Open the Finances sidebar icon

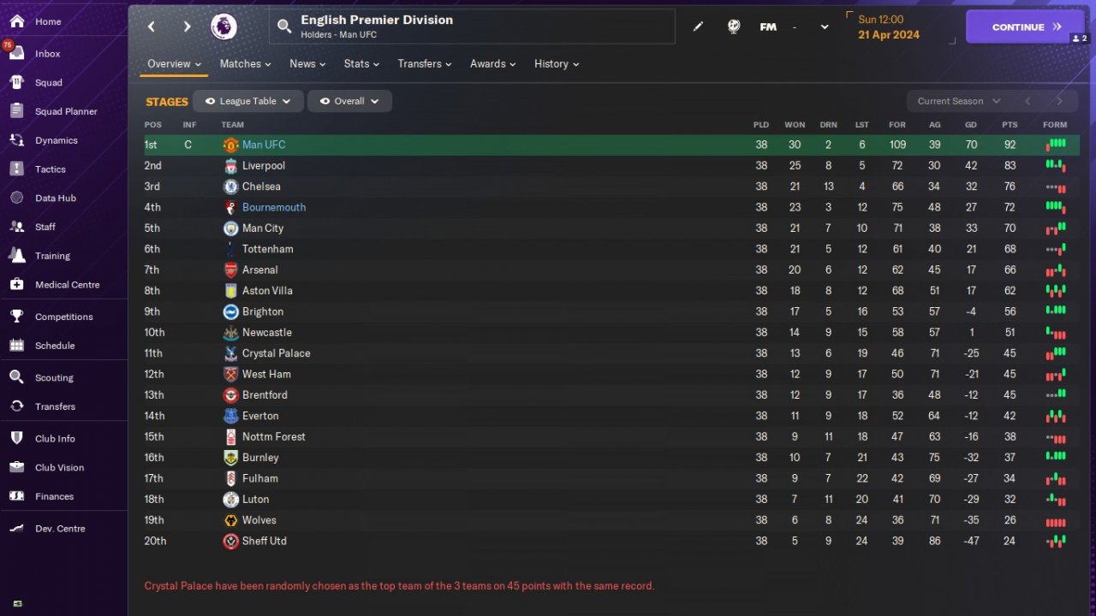[x=16, y=496]
